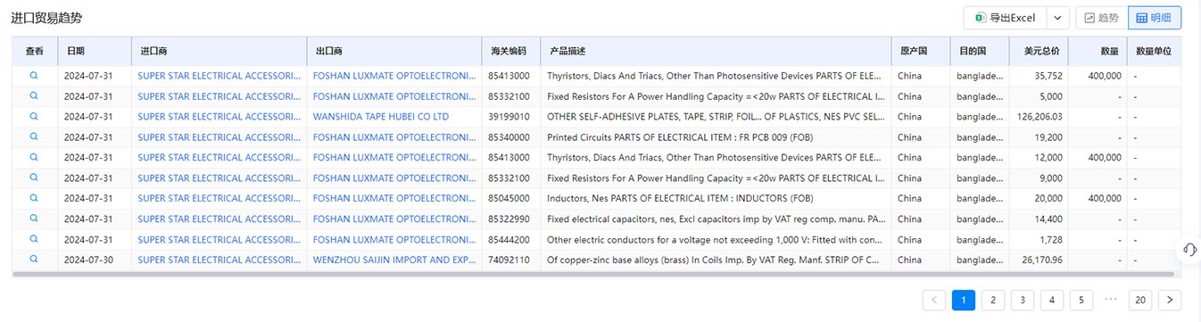Viewport: 1201px width, 322px height.
Task: Open importer link in the 2024-07-30 row
Action: click(x=219, y=260)
